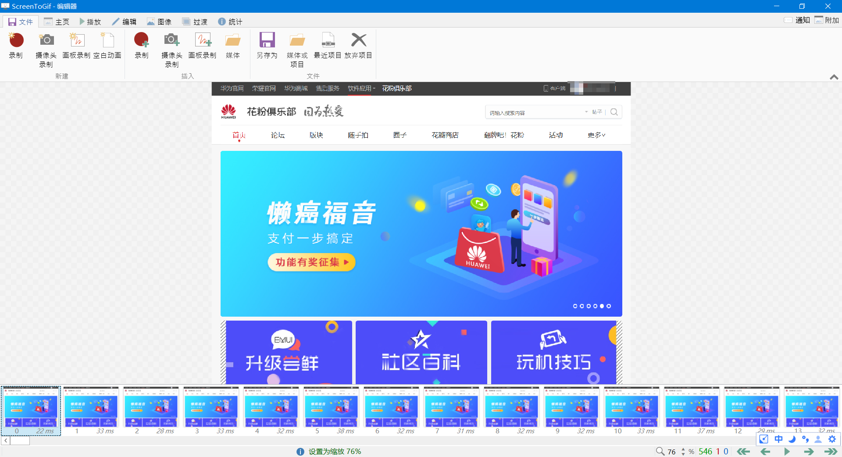This screenshot has width=842, height=457.
Task: Insert media (媒体) from folder
Action: click(x=233, y=45)
